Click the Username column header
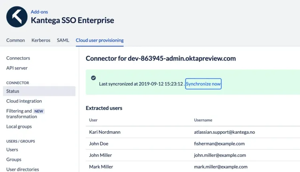300x172 pixels. [x=203, y=120]
